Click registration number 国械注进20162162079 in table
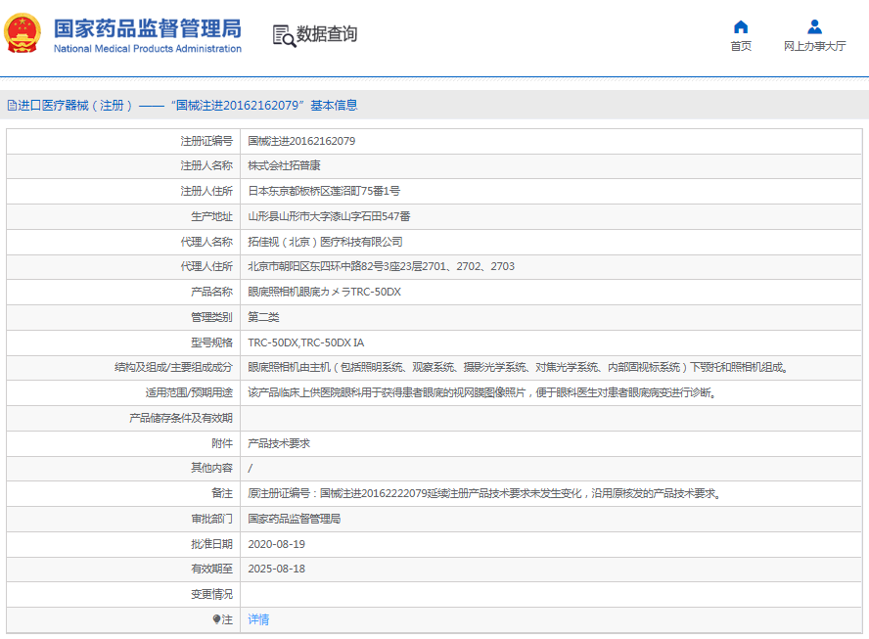869x639 pixels. tap(301, 141)
